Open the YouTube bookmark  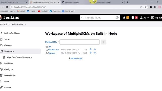click(43, 11)
